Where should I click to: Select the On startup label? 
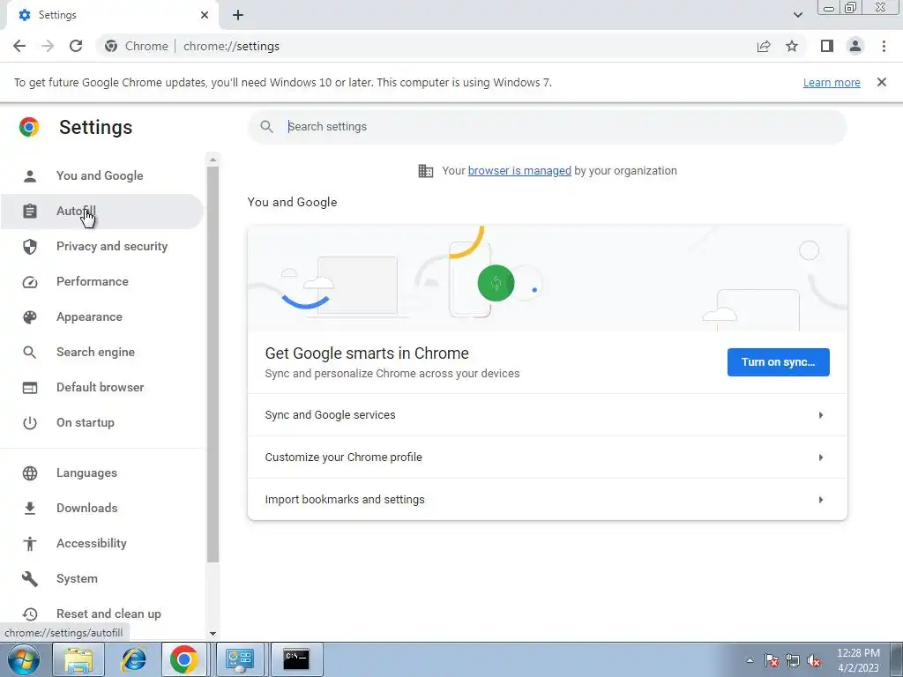click(x=86, y=422)
